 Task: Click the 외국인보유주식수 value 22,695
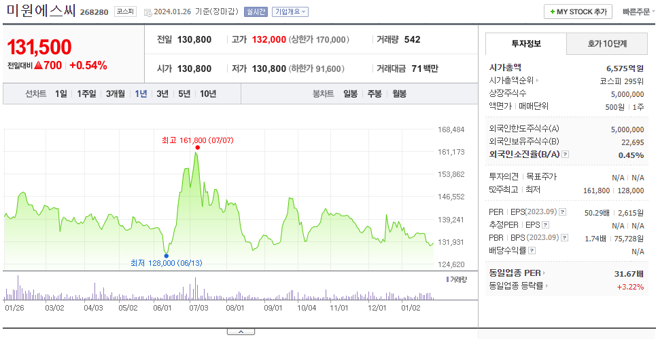(x=632, y=142)
